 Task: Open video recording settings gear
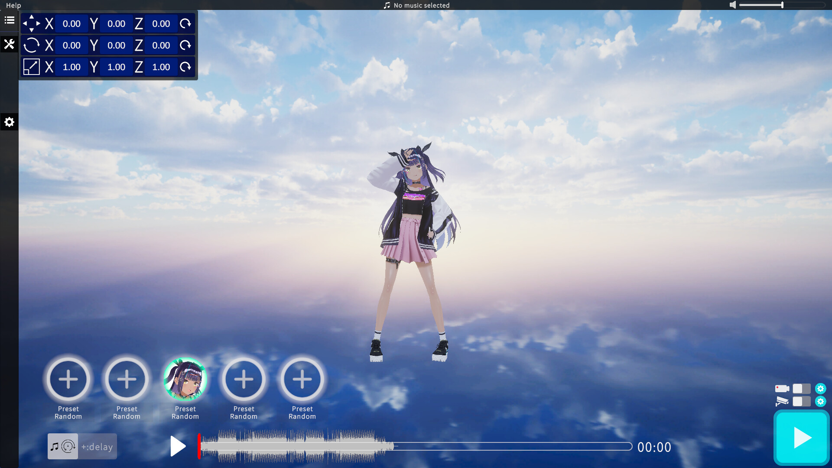[820, 389]
